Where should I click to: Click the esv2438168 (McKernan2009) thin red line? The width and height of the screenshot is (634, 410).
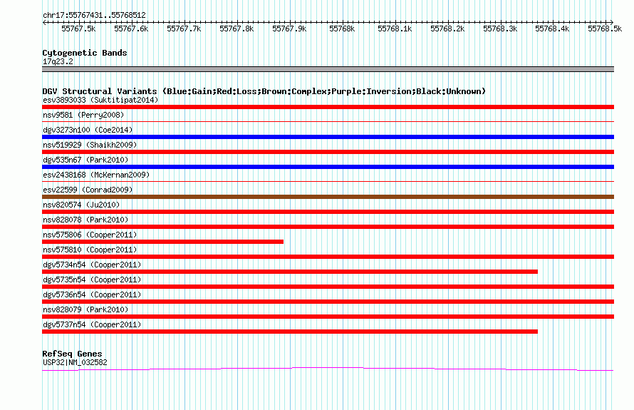(x=328, y=181)
